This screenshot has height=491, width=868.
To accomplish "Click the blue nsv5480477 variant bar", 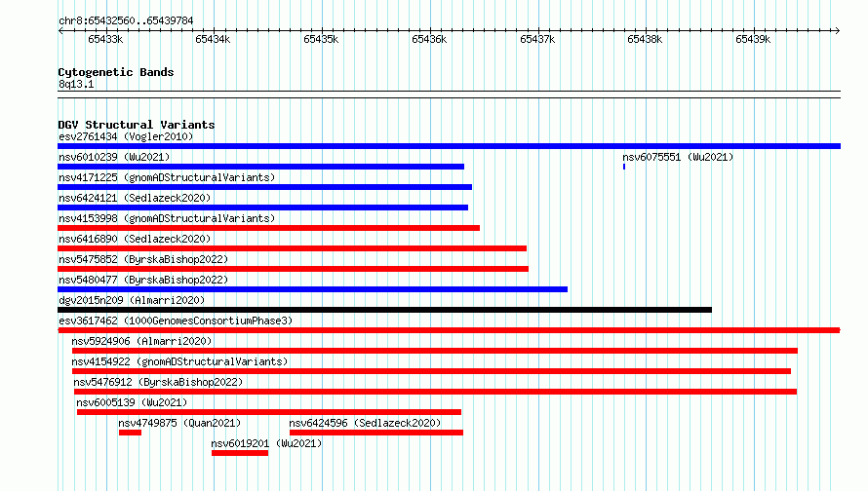I will click(x=313, y=289).
